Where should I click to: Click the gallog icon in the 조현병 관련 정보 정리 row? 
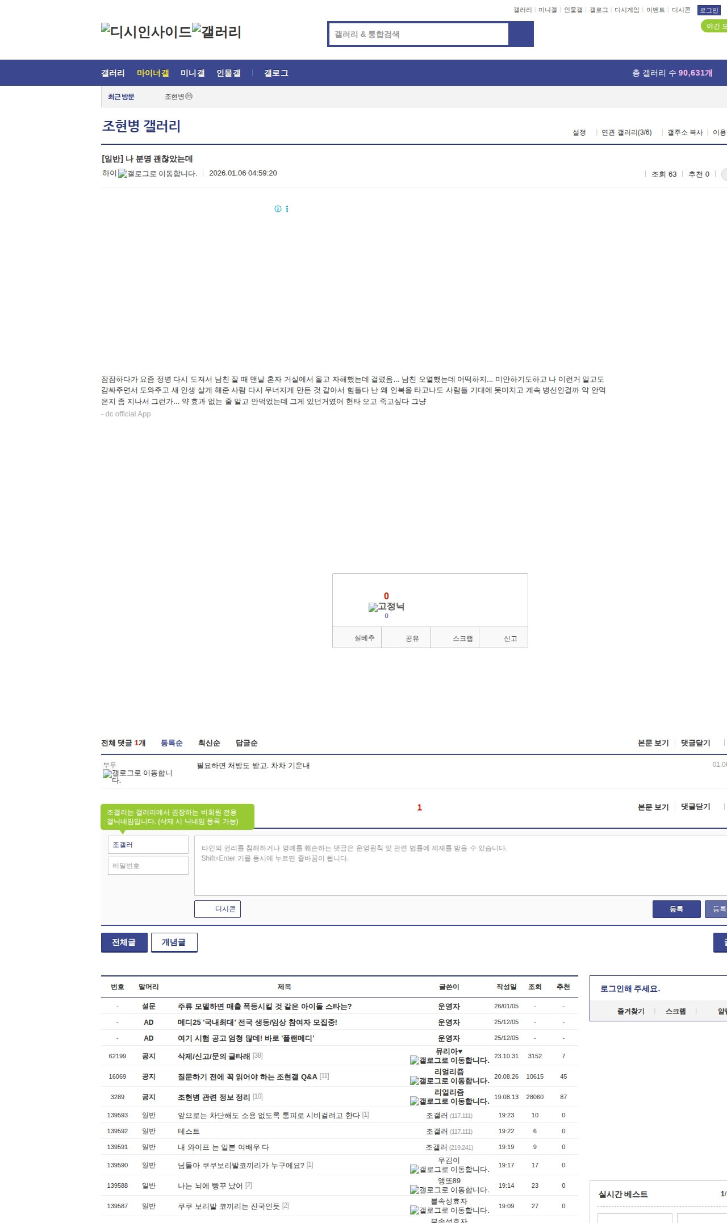point(449,1101)
